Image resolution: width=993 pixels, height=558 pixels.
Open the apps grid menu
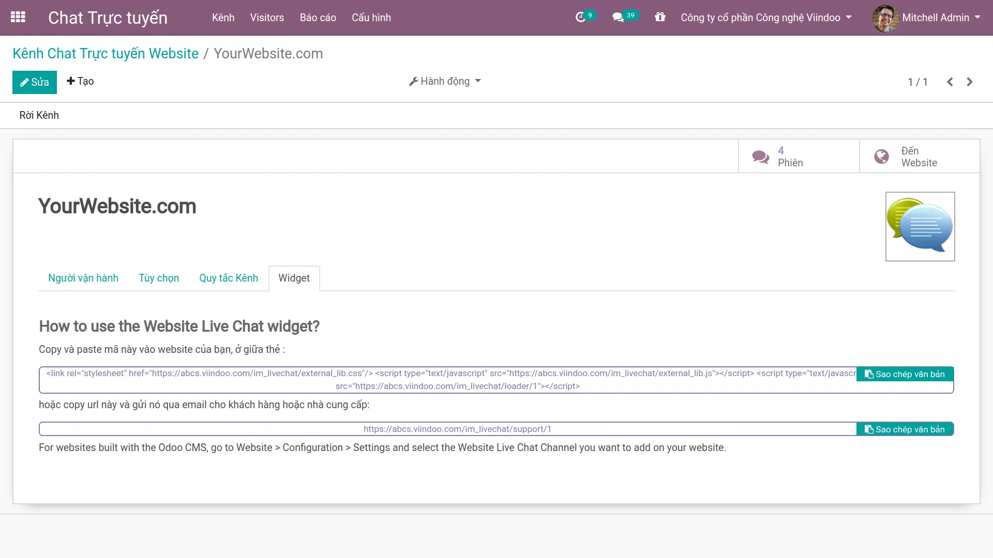(18, 17)
